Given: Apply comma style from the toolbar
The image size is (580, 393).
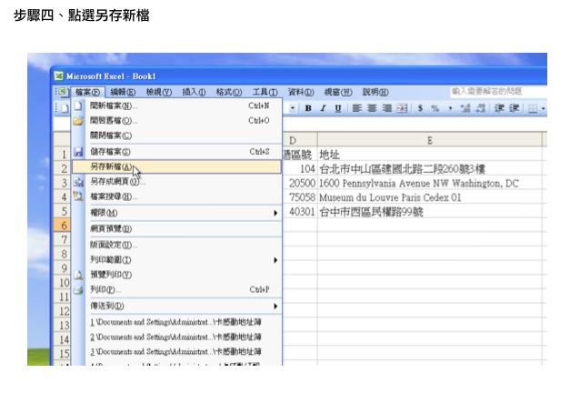Looking at the screenshot, I should pos(450,108).
